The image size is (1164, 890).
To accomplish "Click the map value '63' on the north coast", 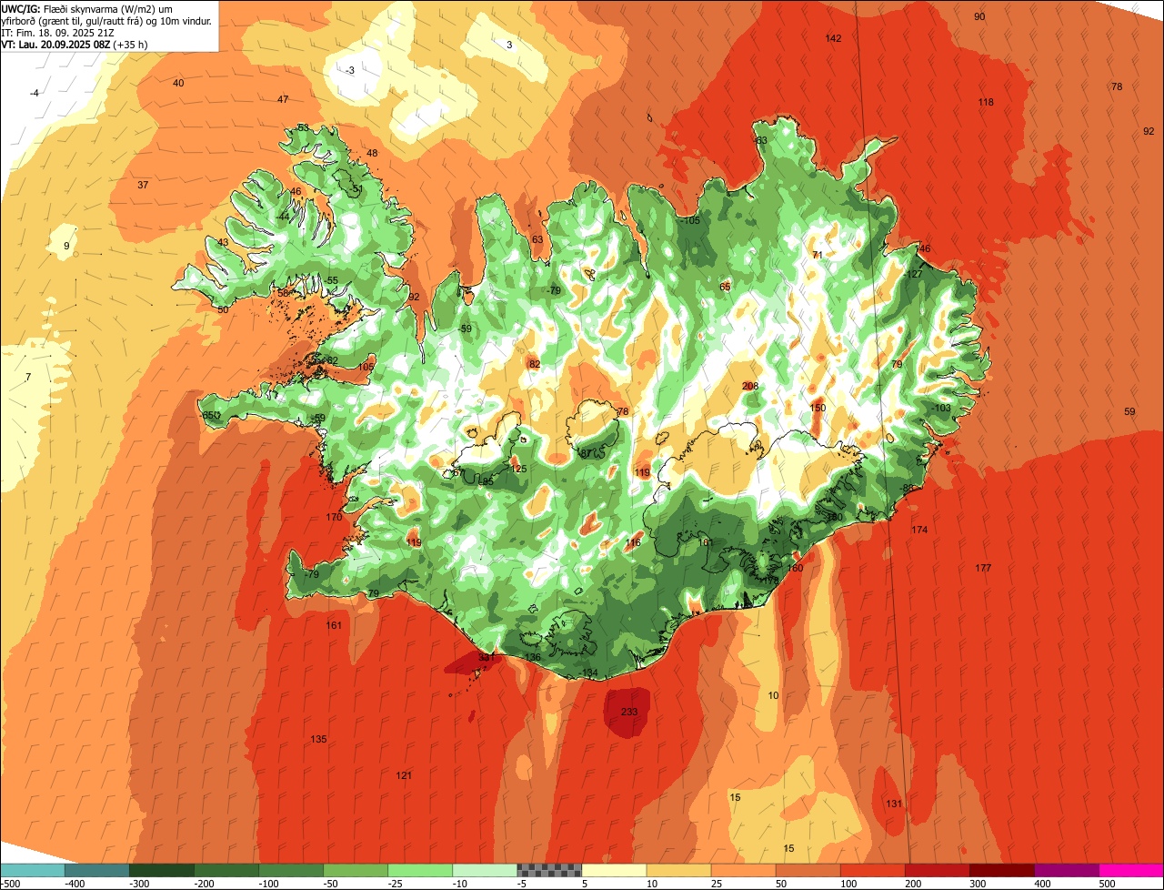I will [537, 239].
